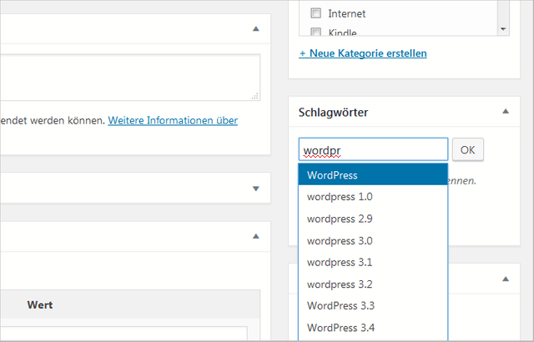The width and height of the screenshot is (534, 342).
Task: Open 'Weitere Informationen über' link
Action: (x=173, y=120)
